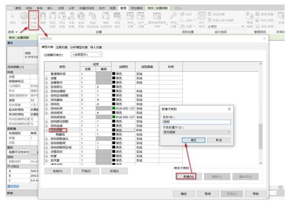This screenshot has width=288, height=203.
Task: Click the 全选(S) button
Action: 58,171
